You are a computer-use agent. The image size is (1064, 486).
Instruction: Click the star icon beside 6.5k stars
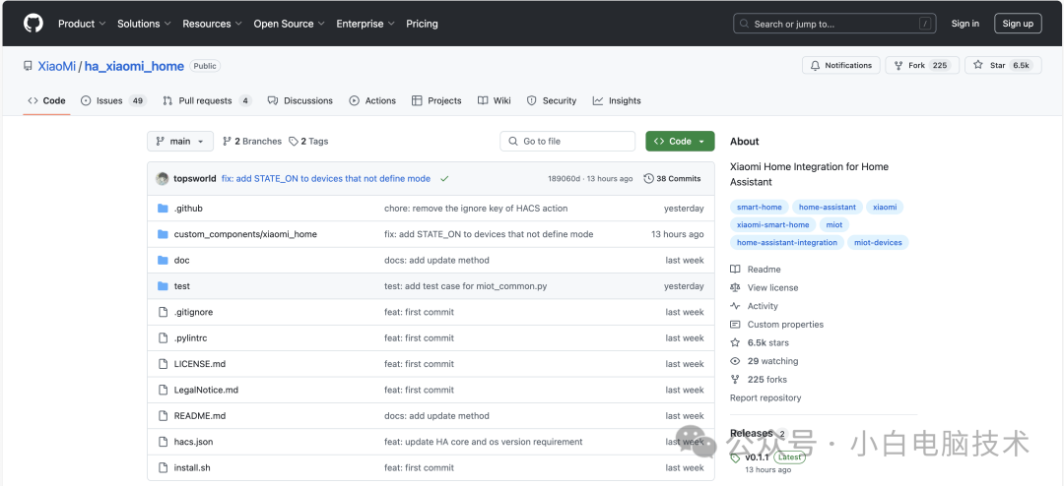pyautogui.click(x=735, y=342)
